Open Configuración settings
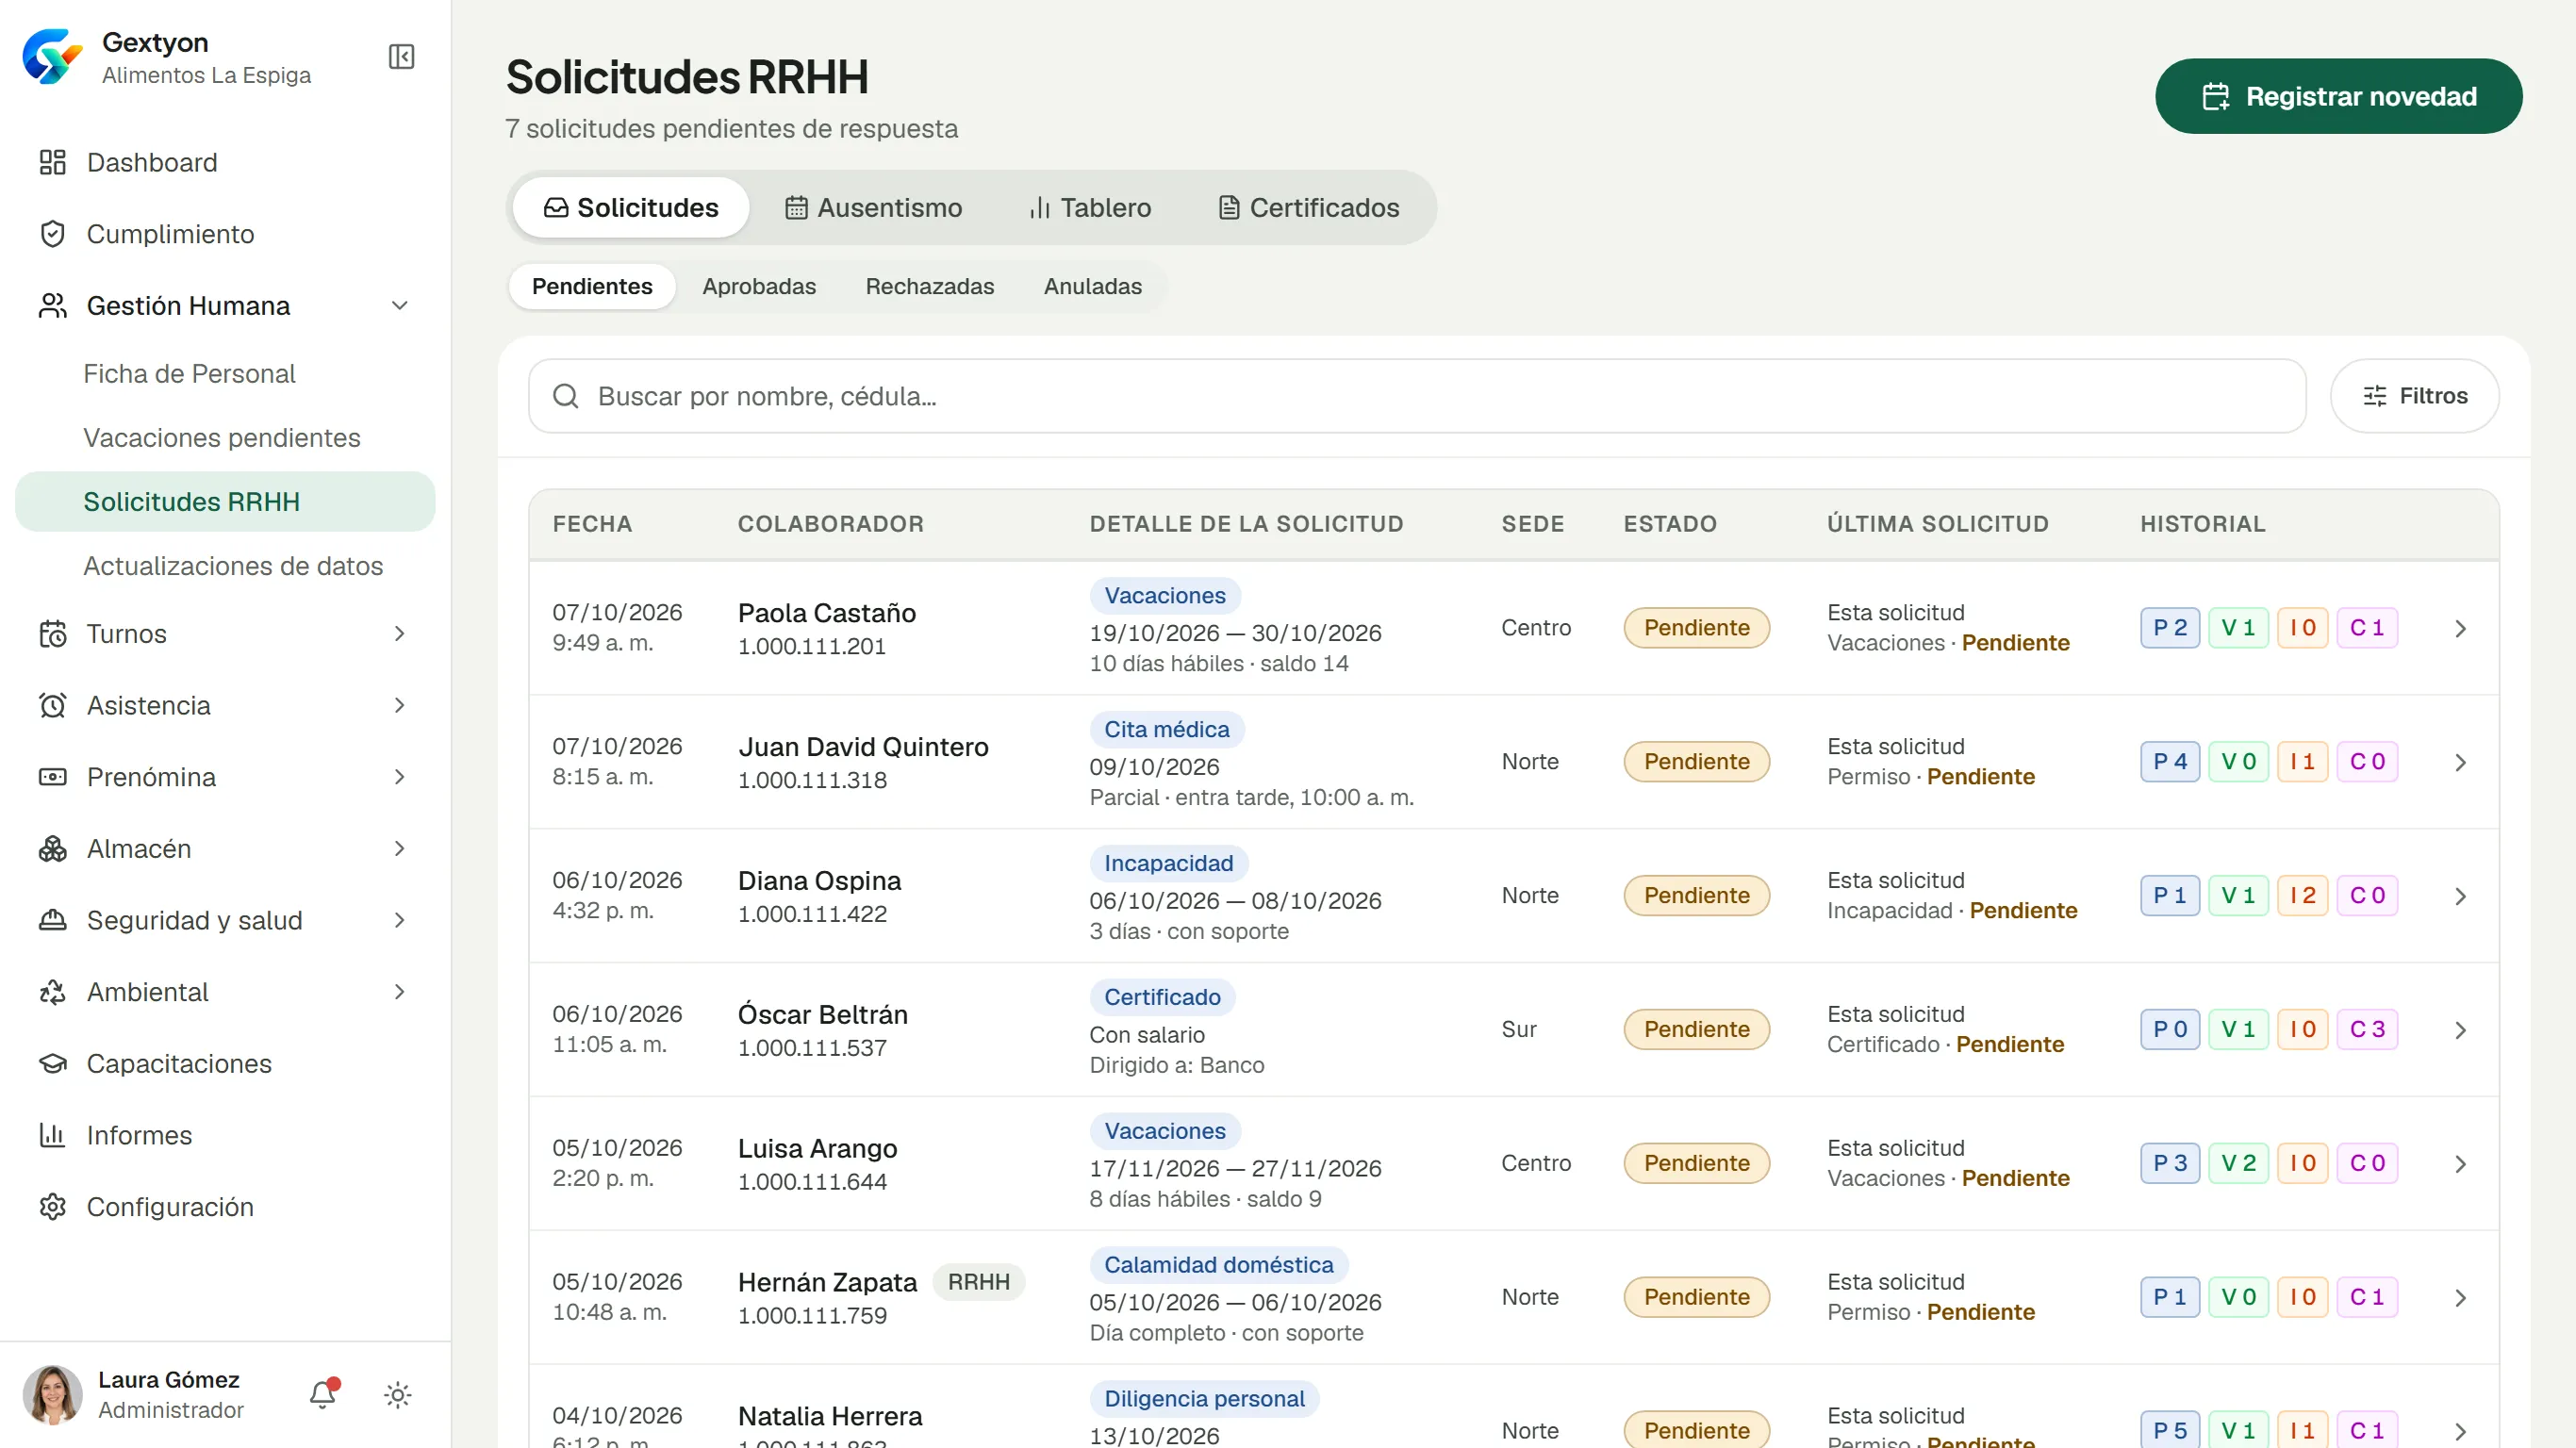 point(225,1207)
